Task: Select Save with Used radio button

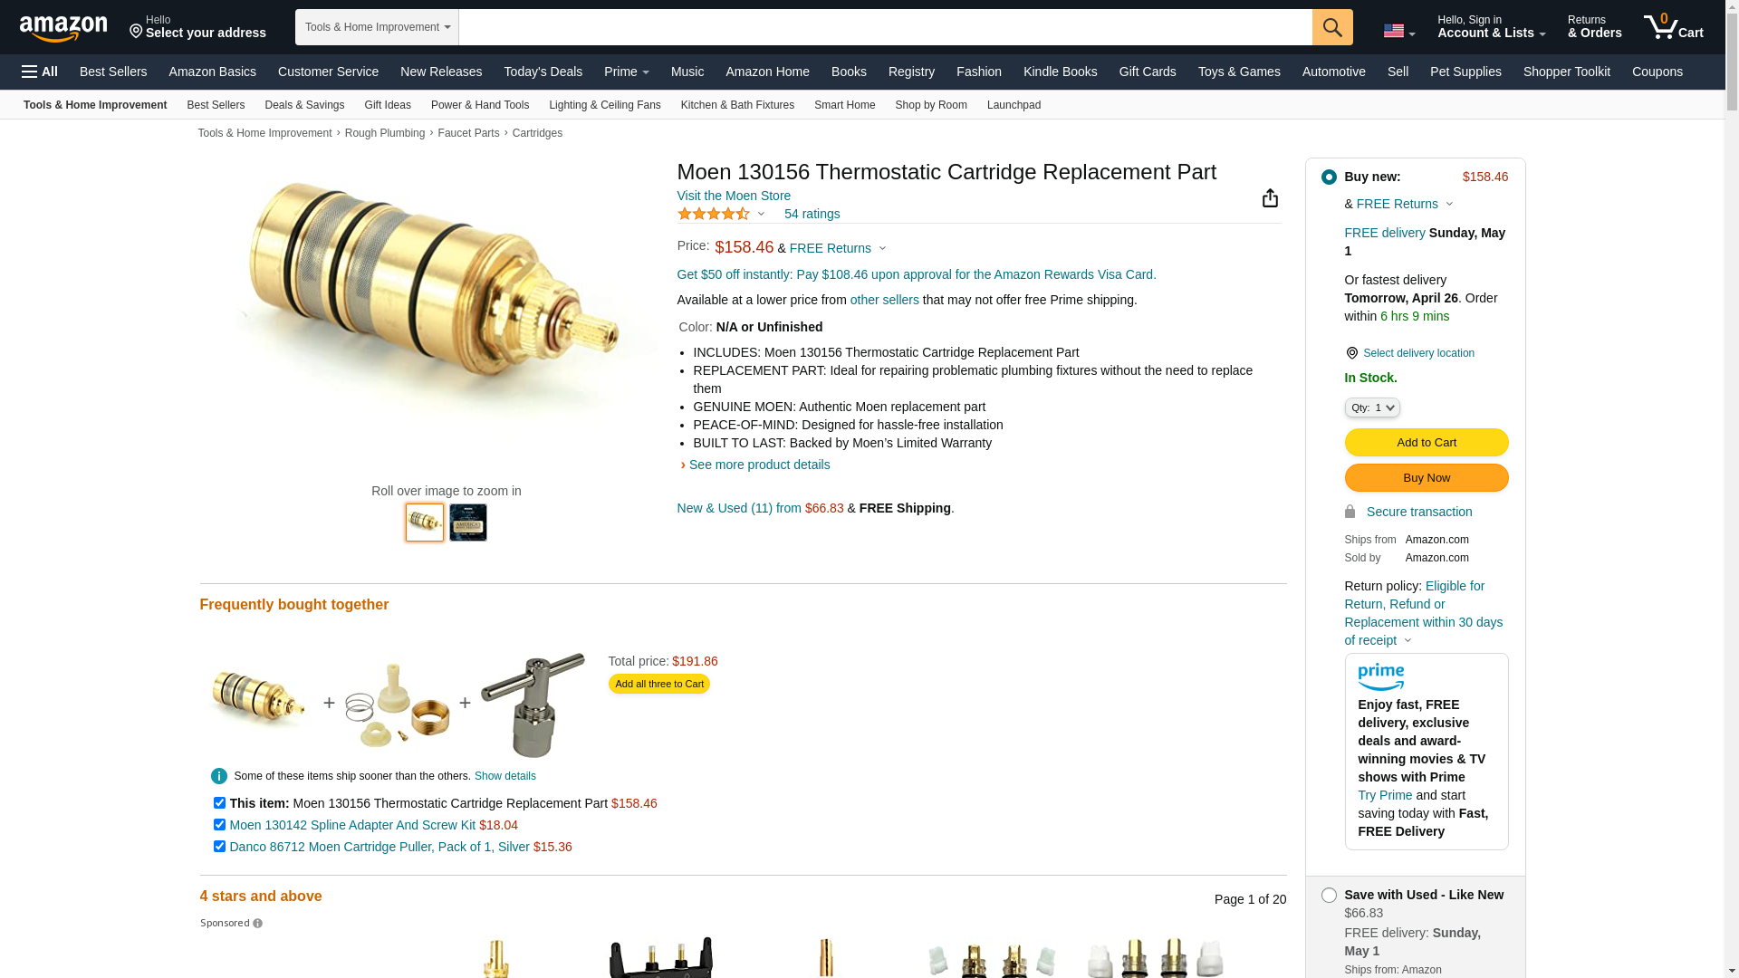Action: [x=1329, y=895]
